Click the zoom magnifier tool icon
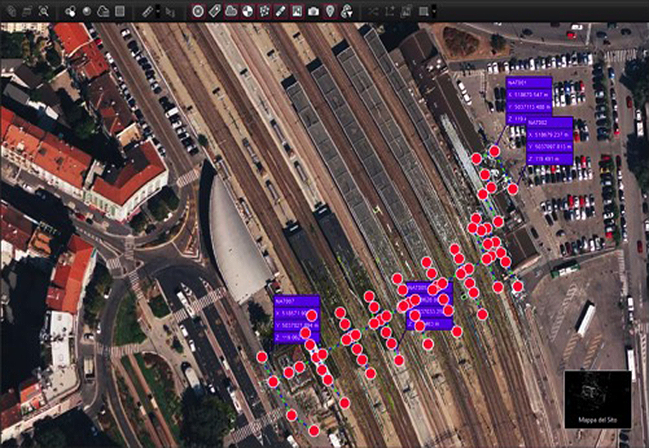Screen dimensions: 649x448 click(43, 11)
